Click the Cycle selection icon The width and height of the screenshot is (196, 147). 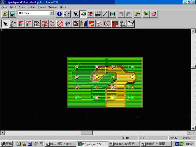tap(67, 14)
